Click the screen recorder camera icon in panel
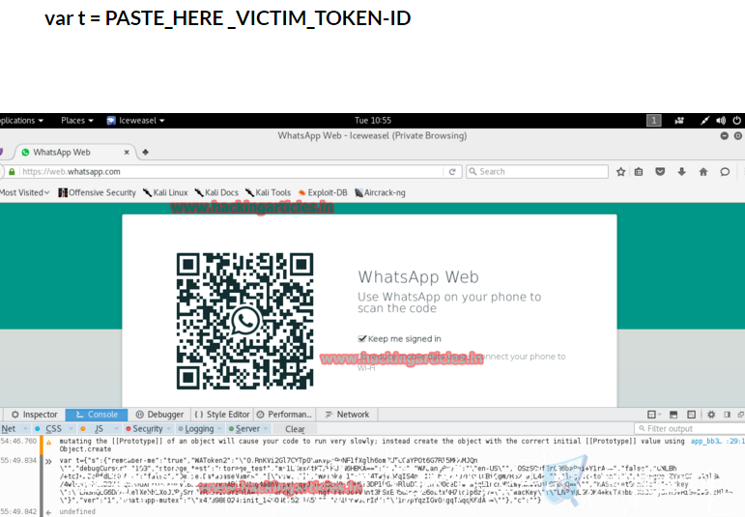 679,121
